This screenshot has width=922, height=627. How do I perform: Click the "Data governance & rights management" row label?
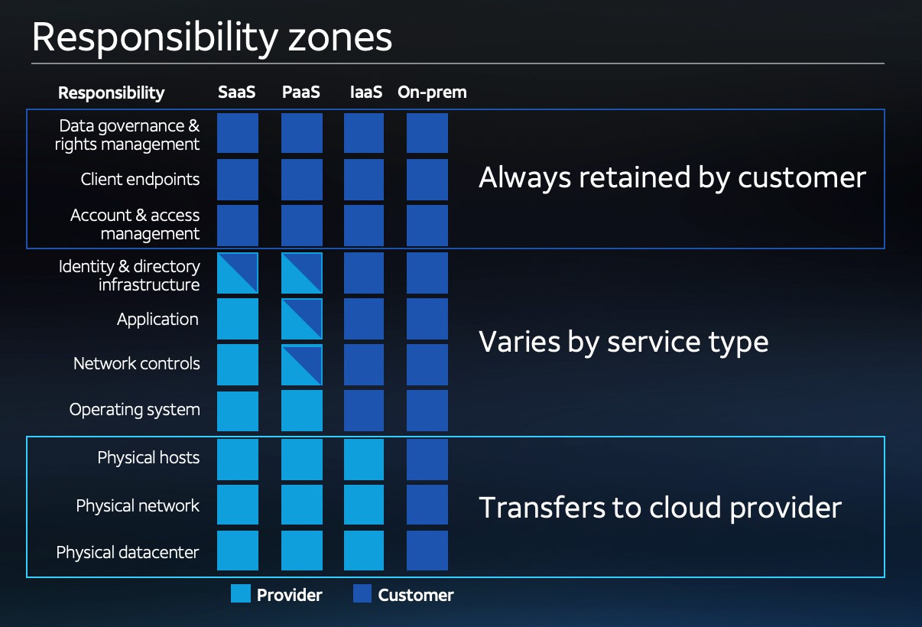pos(128,135)
